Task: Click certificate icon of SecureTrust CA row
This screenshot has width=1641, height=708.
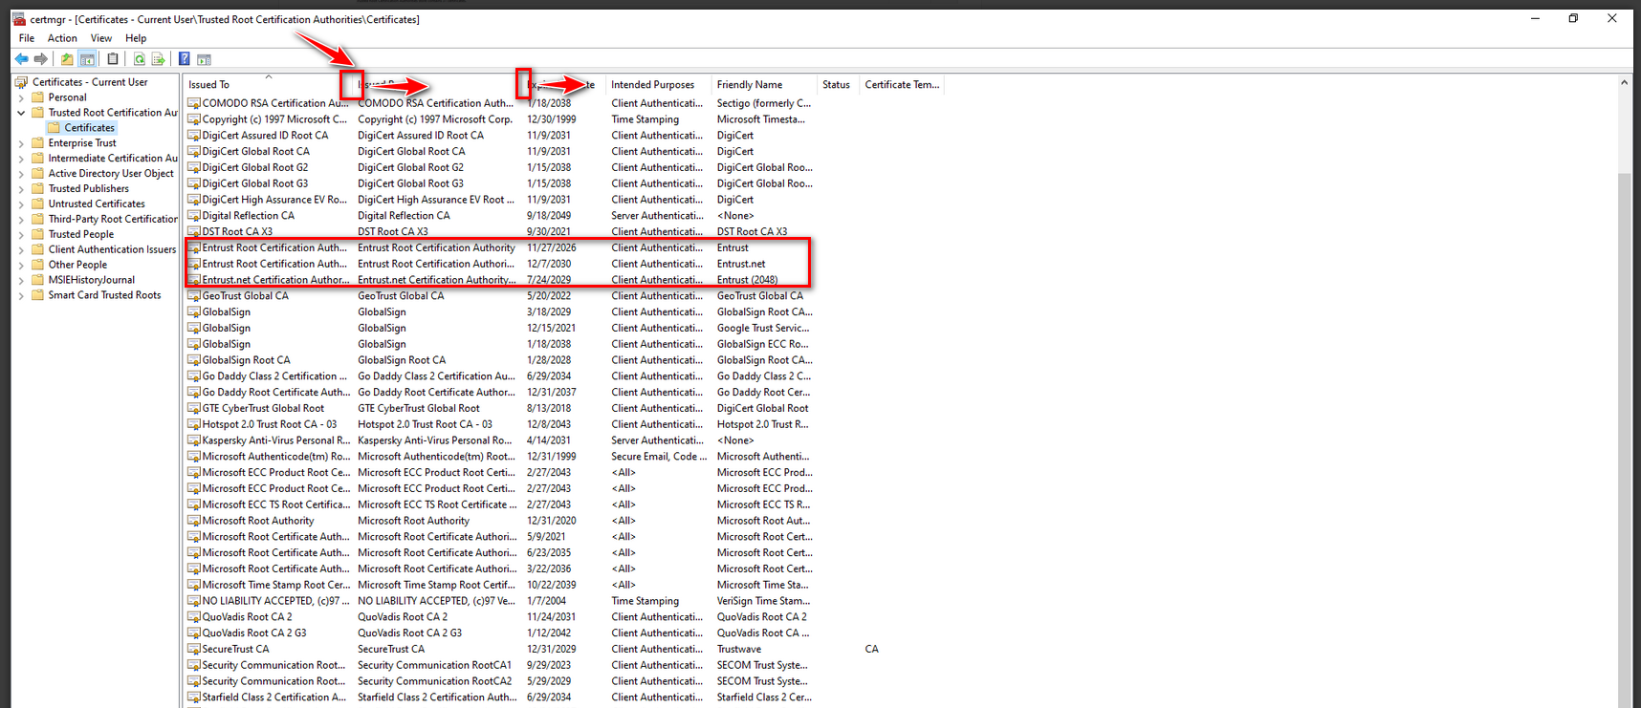Action: point(194,649)
